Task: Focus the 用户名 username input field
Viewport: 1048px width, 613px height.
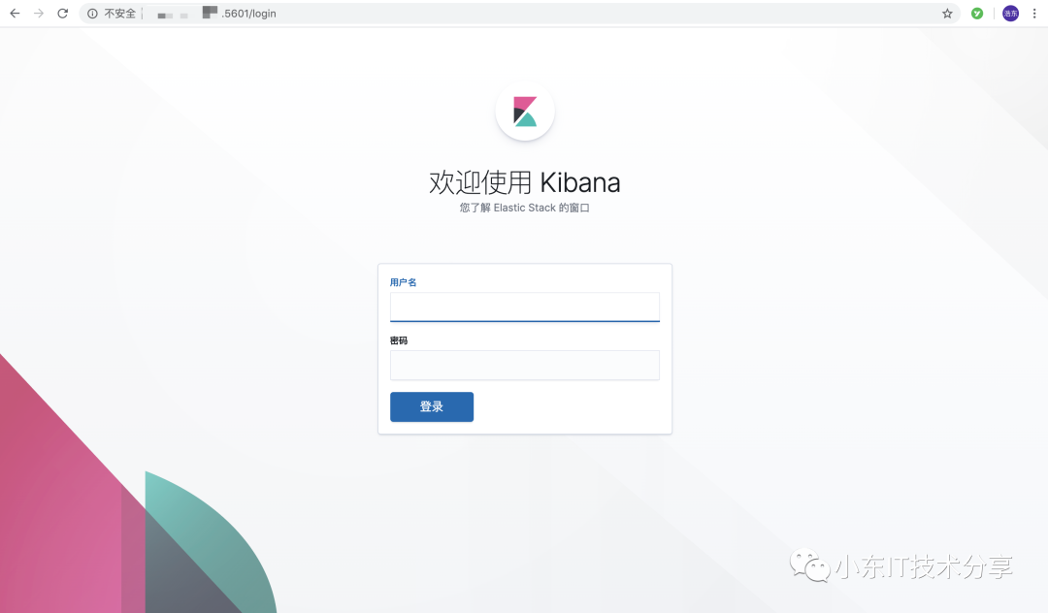Action: [525, 307]
